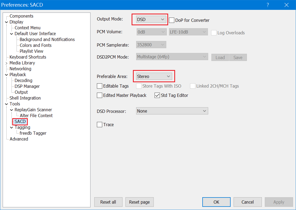The height and width of the screenshot is (210, 296).
Task: Collapse the Playback tree section
Action: tap(7, 75)
